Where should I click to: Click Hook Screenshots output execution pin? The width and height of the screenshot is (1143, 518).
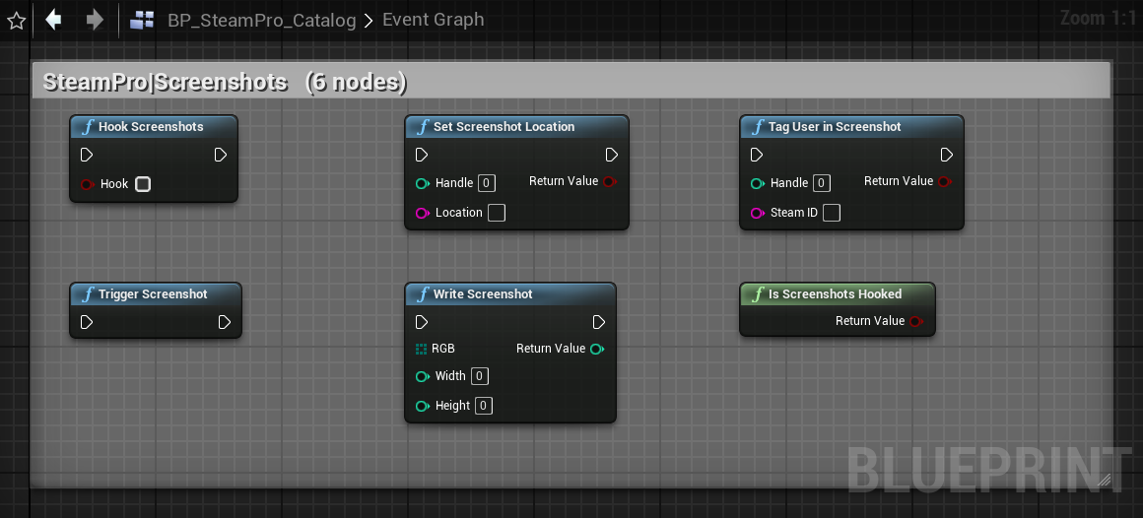click(221, 155)
